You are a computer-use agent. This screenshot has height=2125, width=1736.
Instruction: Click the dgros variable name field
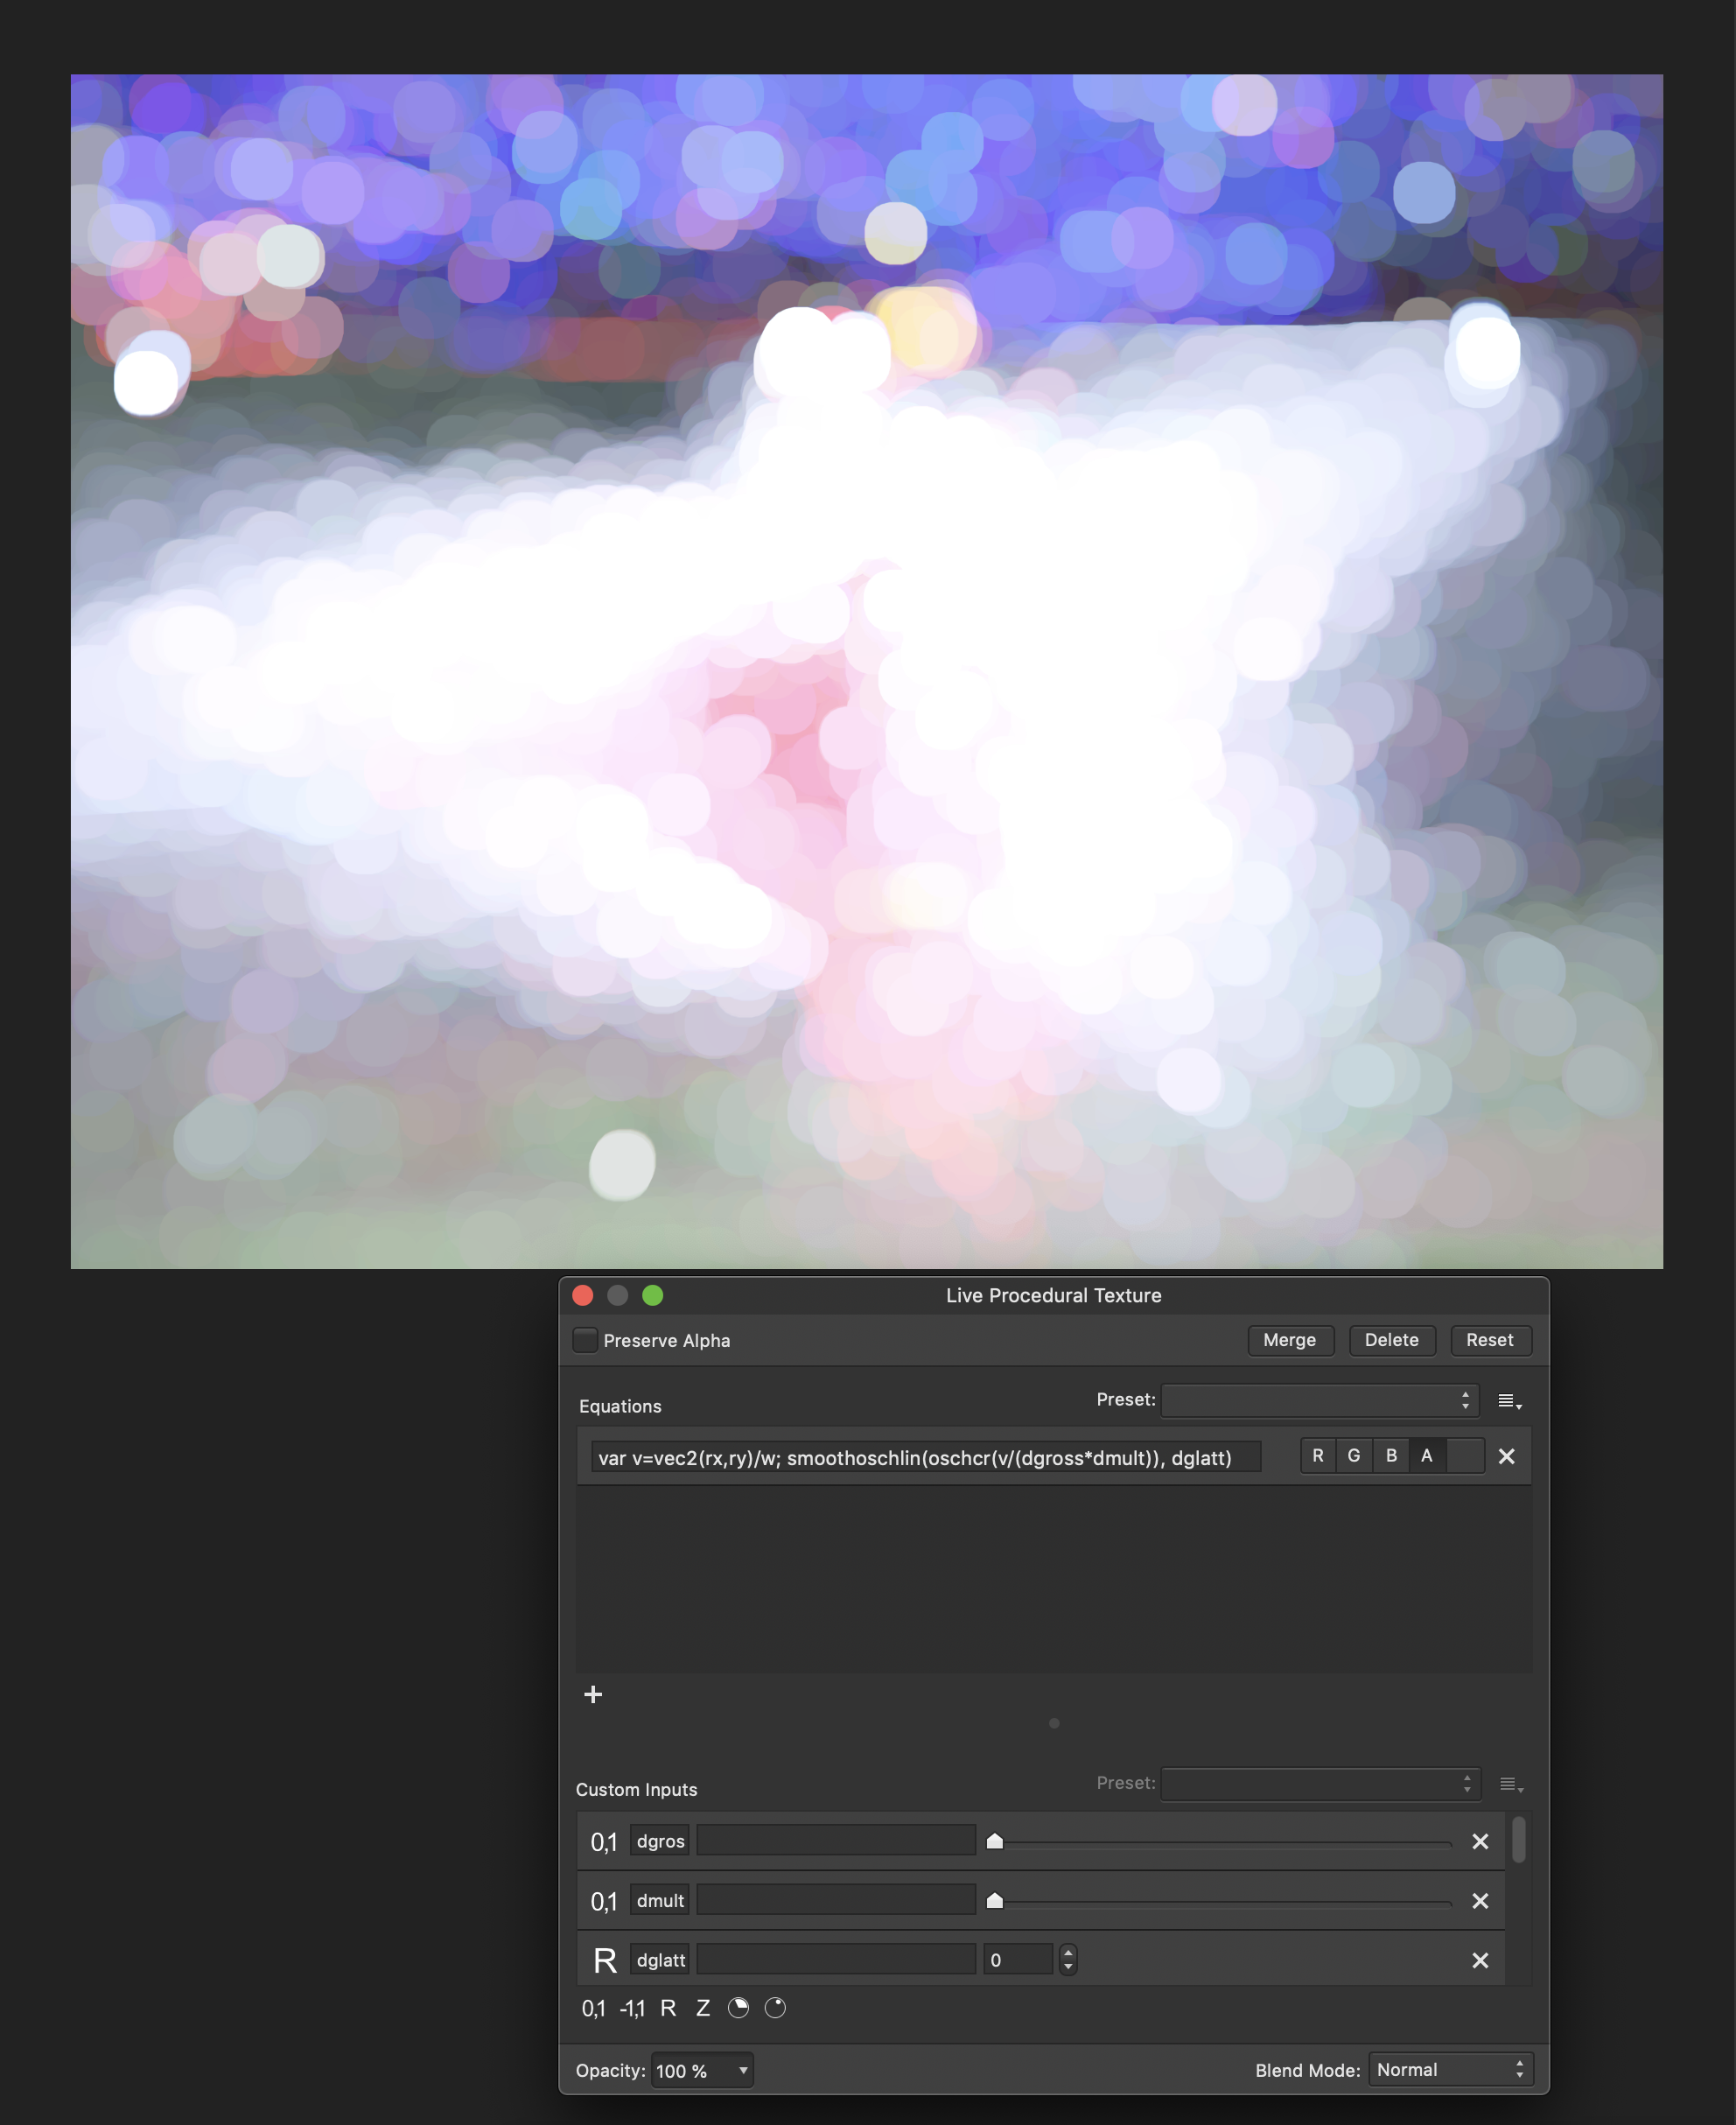660,1841
